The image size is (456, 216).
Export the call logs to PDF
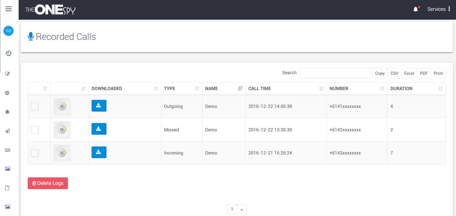[424, 73]
